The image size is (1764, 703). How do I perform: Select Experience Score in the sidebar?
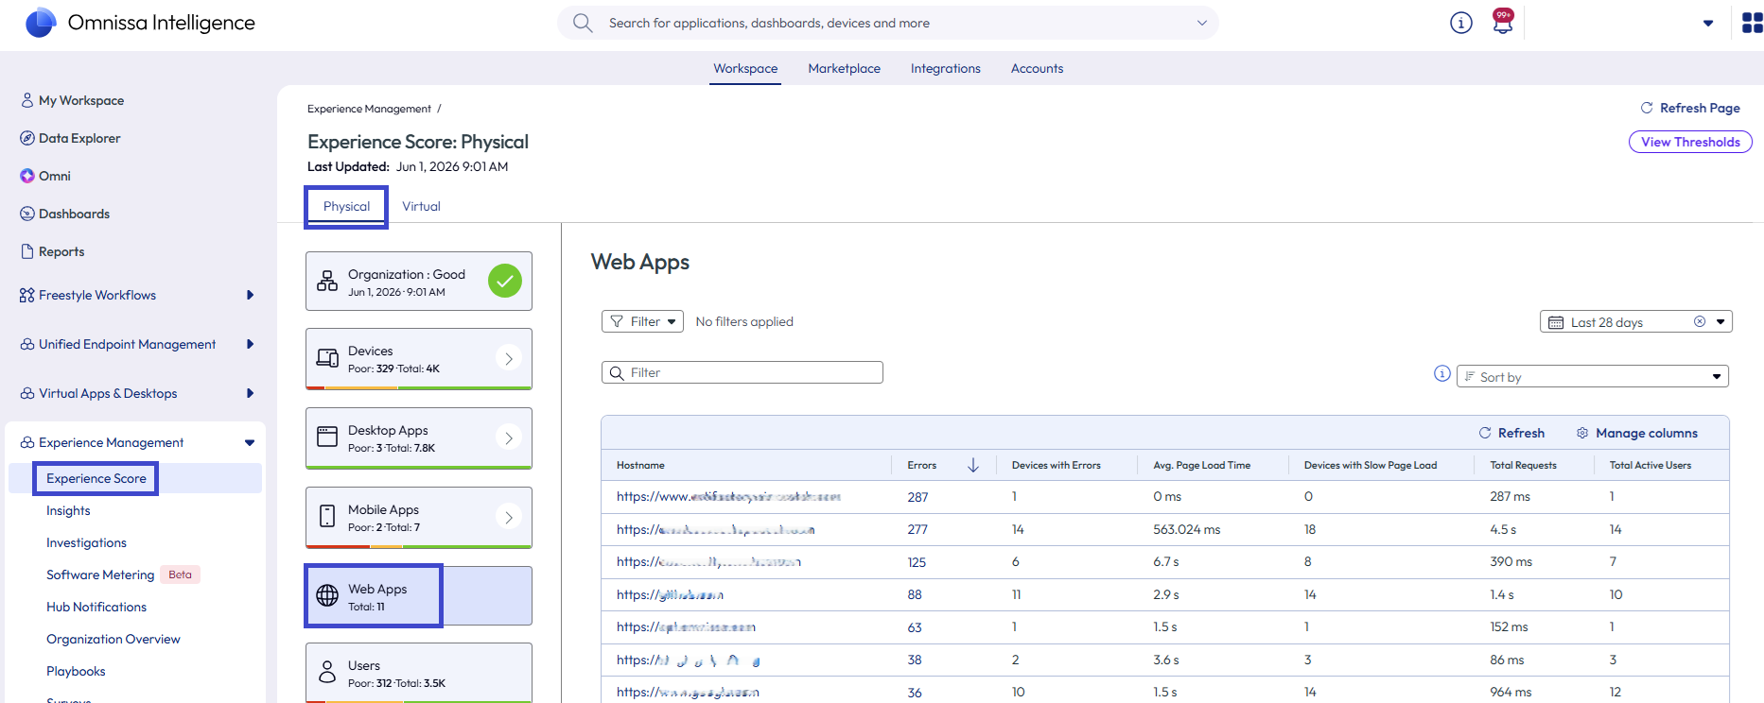point(96,478)
